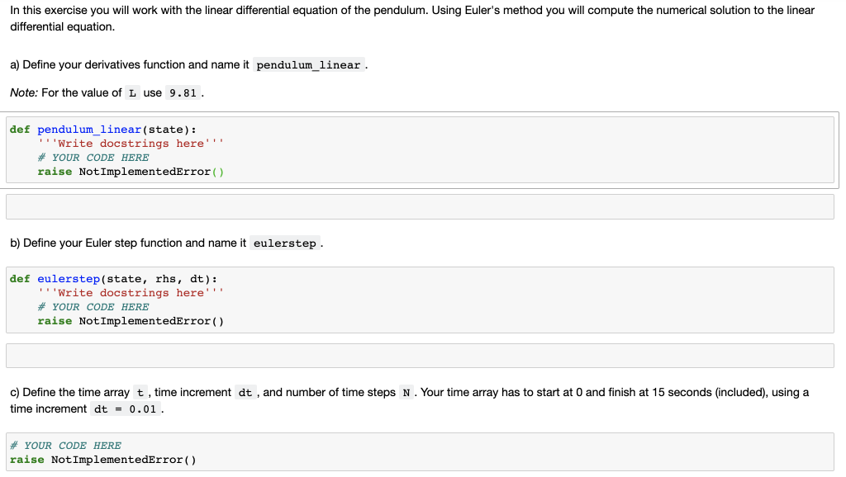846x477 pixels.
Task: Select the empty cell below pendulum_linear code
Action: click(x=420, y=206)
